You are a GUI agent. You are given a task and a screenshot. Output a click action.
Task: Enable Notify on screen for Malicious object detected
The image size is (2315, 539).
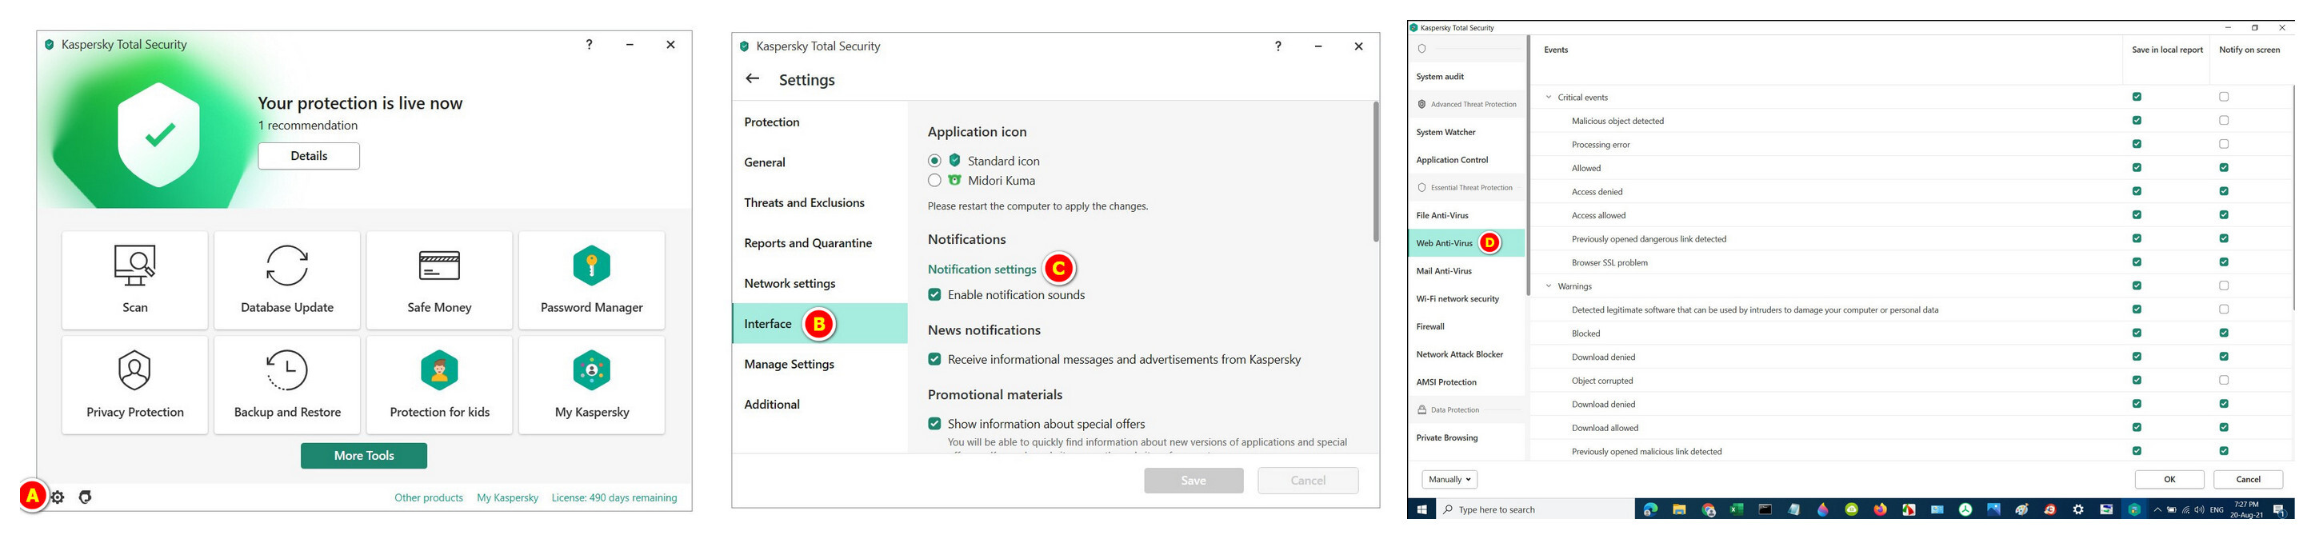[x=2223, y=121]
